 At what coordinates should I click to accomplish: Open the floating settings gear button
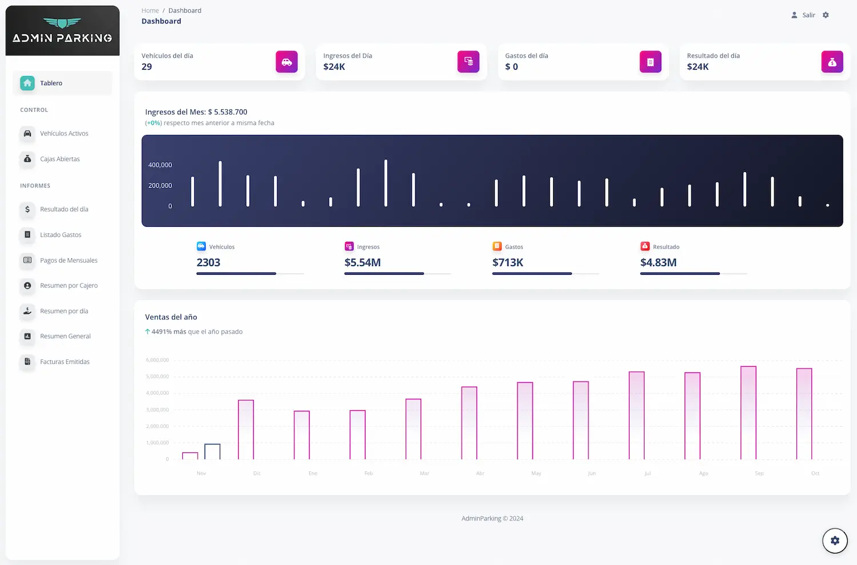click(x=835, y=540)
